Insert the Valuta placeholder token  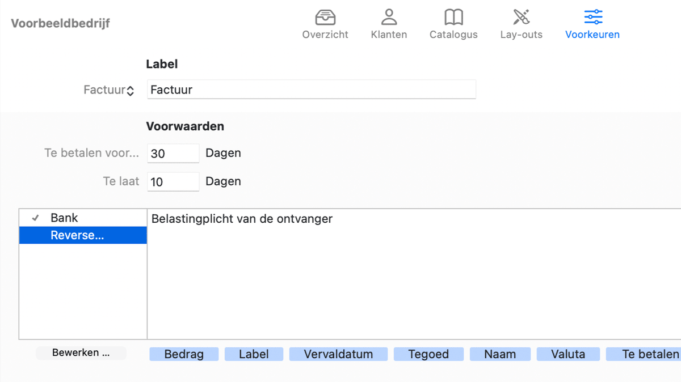(568, 354)
